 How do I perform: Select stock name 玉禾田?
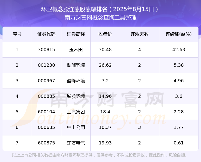(76, 50)
